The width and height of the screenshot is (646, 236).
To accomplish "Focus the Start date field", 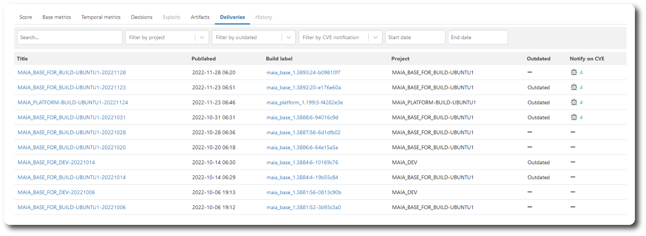I will click(415, 37).
